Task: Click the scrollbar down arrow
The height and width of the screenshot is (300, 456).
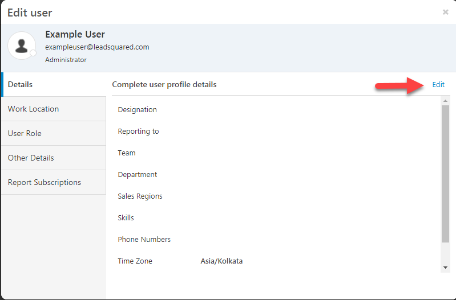Action: point(445,268)
